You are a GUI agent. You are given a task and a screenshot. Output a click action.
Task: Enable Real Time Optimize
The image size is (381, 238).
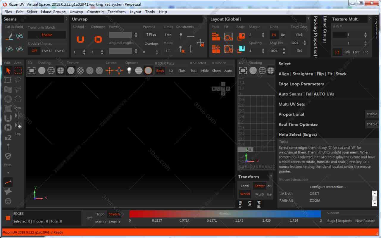(x=371, y=124)
